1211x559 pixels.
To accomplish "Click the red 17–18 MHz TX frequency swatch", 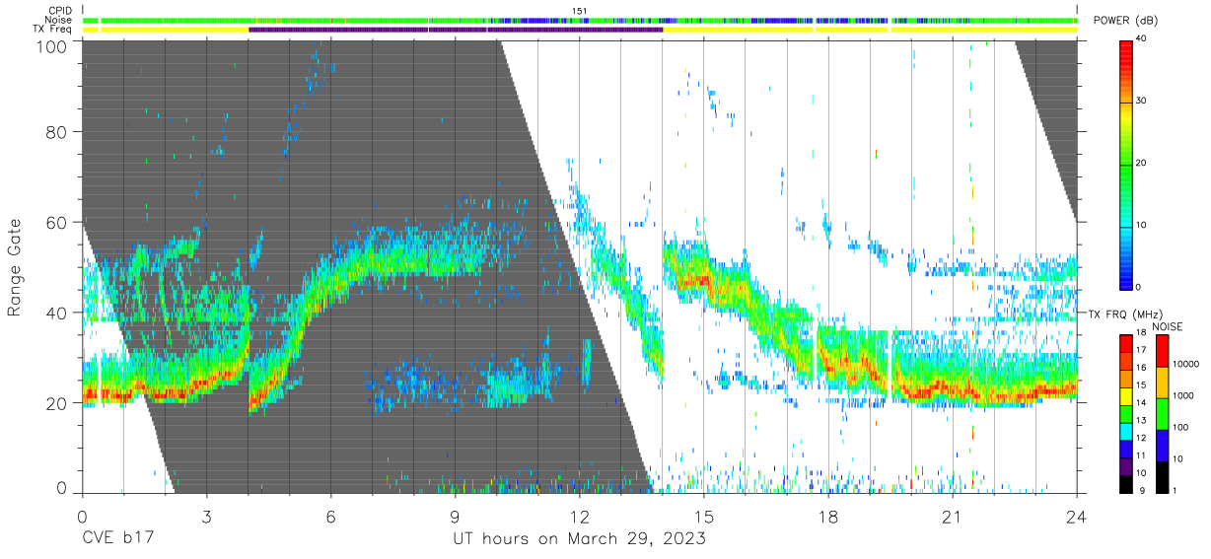I will (x=1126, y=343).
